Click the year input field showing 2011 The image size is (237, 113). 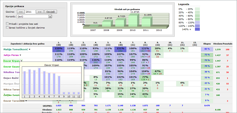point(30,12)
